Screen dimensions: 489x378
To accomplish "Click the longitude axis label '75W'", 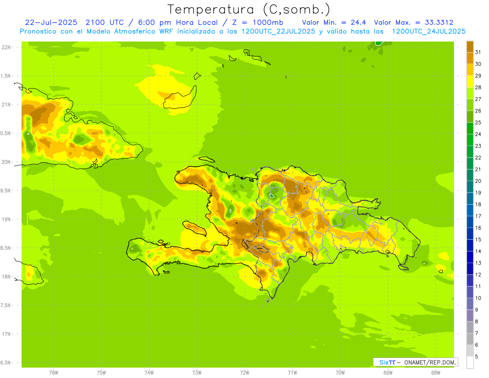I will [101, 372].
